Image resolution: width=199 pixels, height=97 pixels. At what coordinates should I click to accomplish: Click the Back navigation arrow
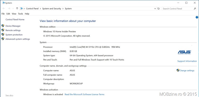(4, 8)
